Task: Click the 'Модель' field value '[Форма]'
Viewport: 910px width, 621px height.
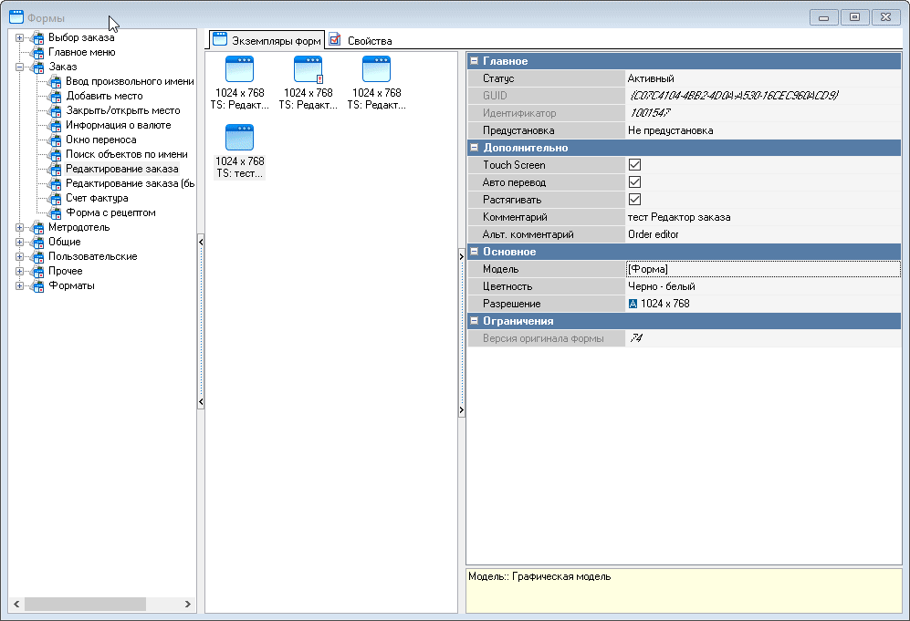Action: tap(648, 269)
